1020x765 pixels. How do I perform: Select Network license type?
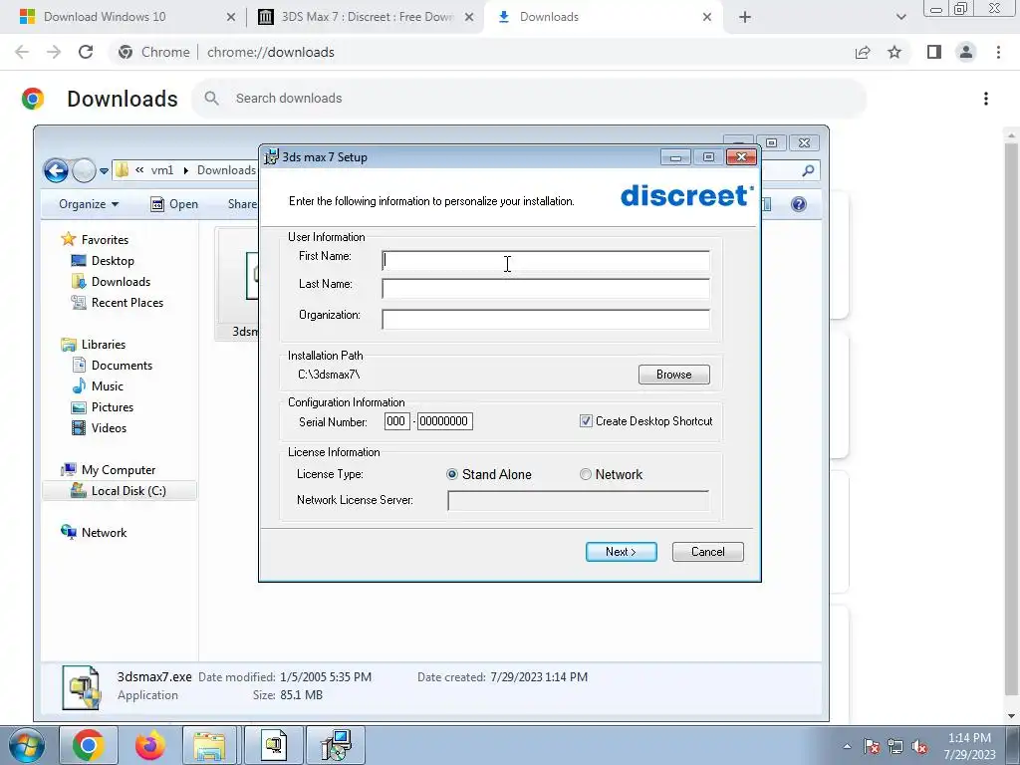coord(586,474)
